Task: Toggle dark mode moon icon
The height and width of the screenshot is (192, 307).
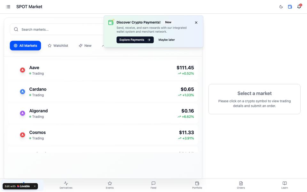Action: (x=281, y=7)
